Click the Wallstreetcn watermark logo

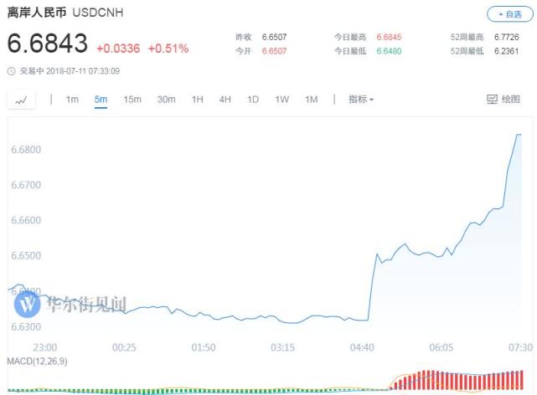coord(28,303)
